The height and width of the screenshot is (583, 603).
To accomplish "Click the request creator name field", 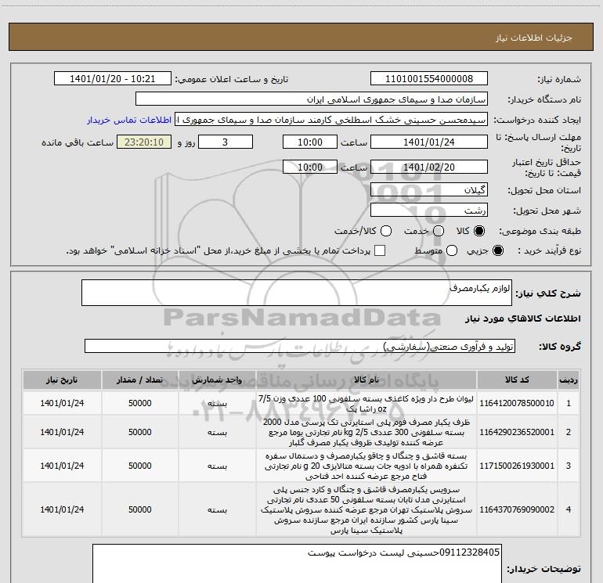I will (331, 120).
